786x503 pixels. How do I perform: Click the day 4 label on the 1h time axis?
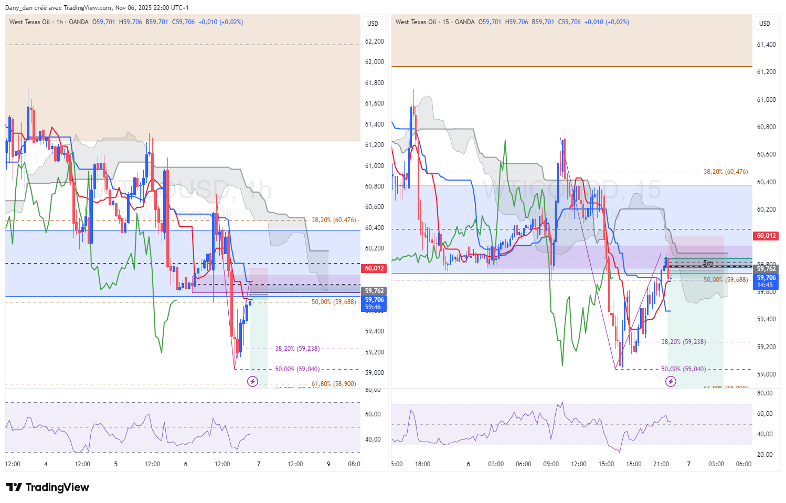[x=46, y=464]
